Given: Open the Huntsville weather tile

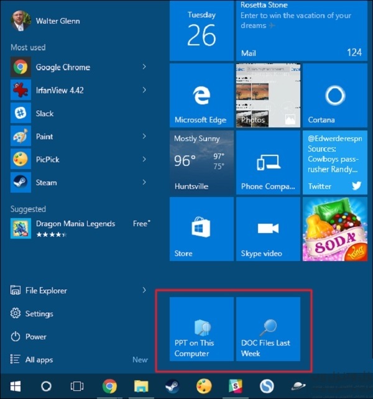Looking at the screenshot, I should click(201, 162).
